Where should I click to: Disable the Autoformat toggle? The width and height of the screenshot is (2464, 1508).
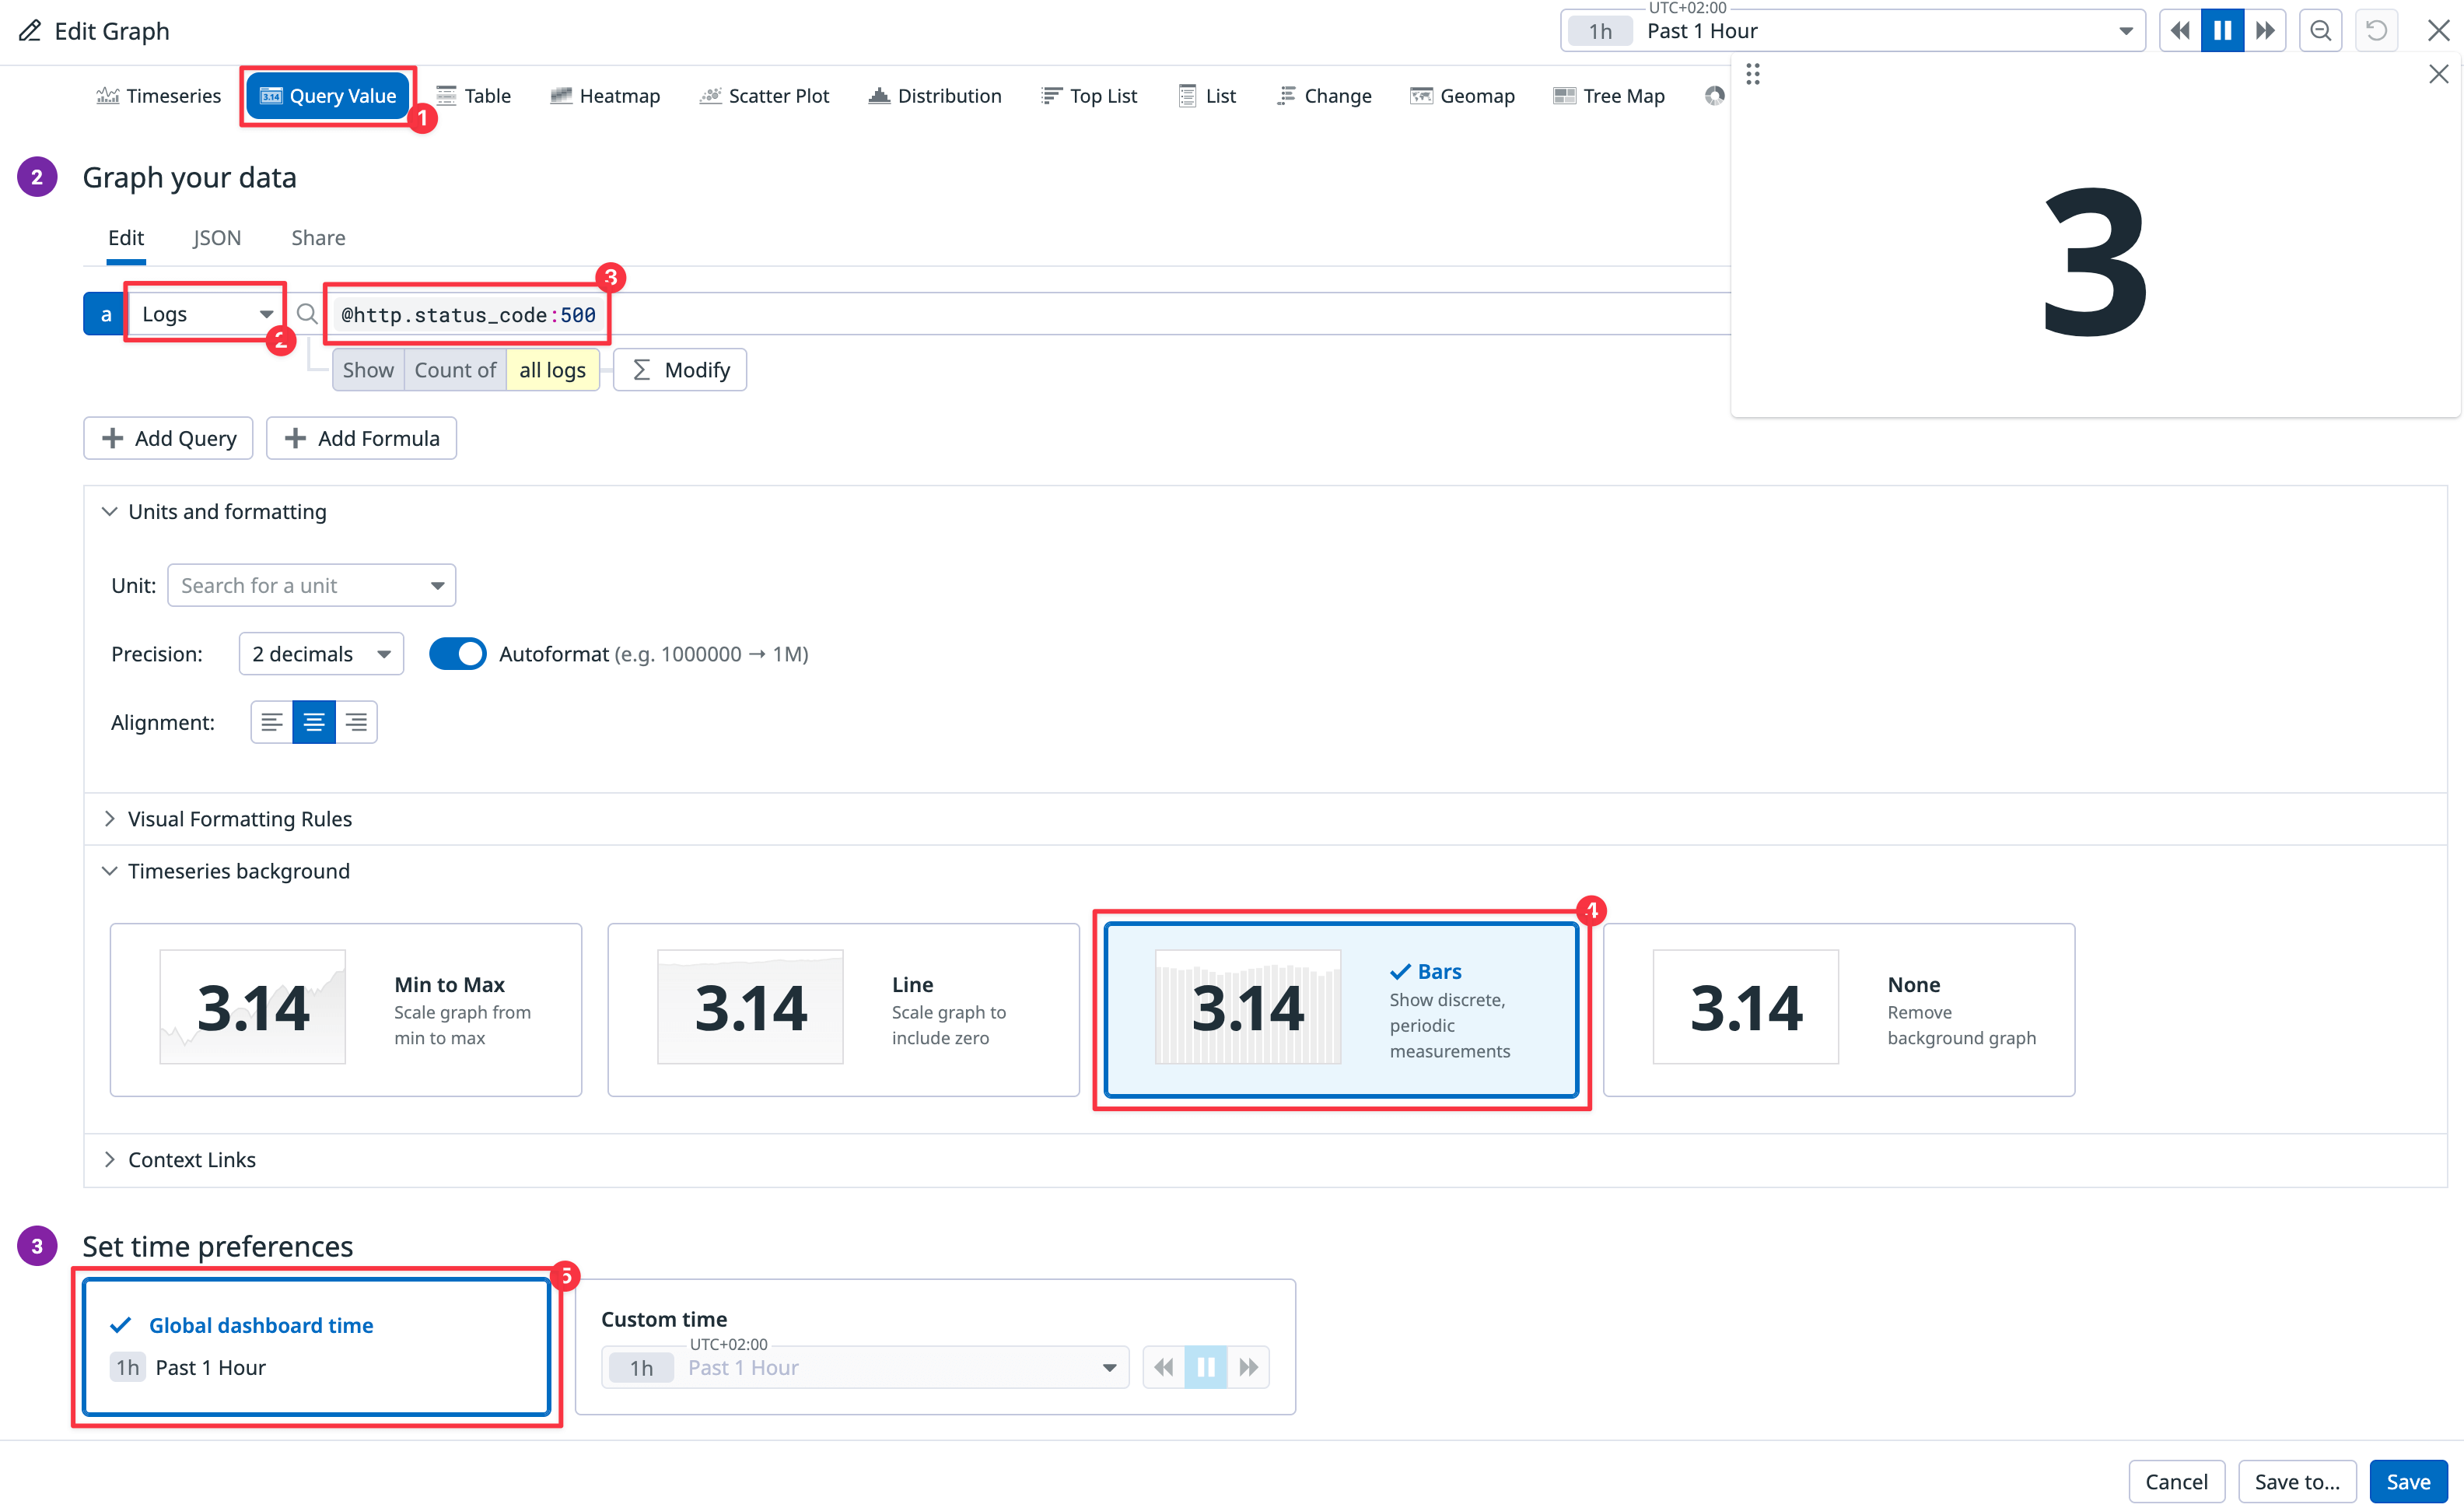[457, 654]
